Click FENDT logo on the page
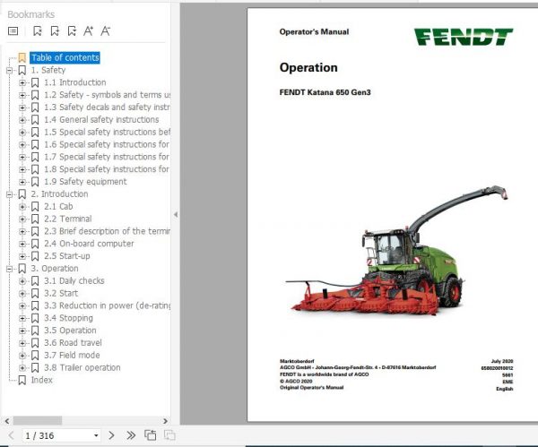 click(x=464, y=37)
